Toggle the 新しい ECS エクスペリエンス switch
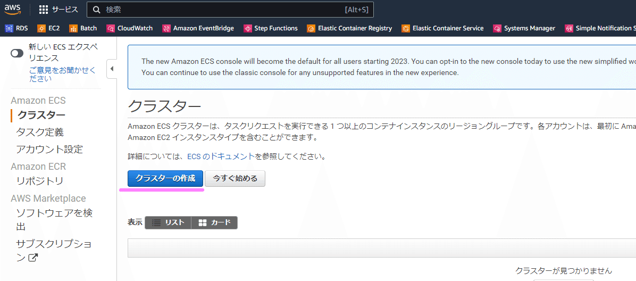 (17, 53)
